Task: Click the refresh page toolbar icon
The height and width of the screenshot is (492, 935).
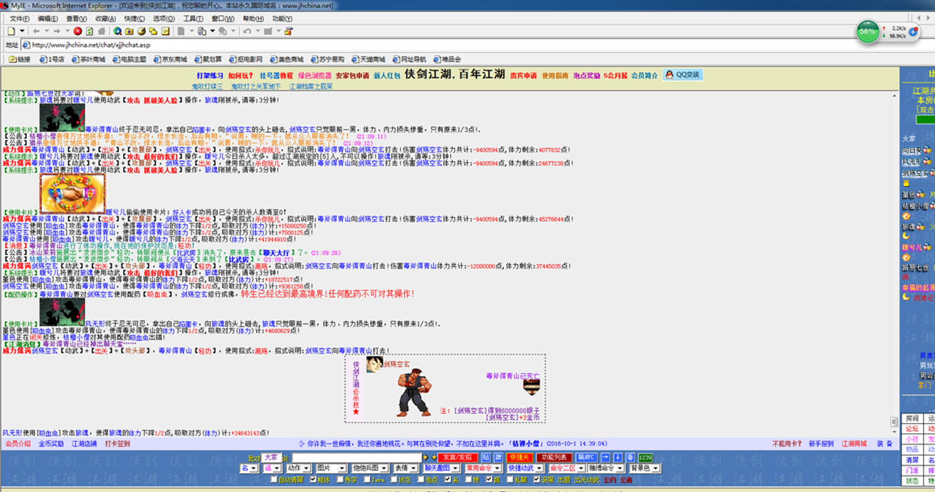Action: point(89,31)
